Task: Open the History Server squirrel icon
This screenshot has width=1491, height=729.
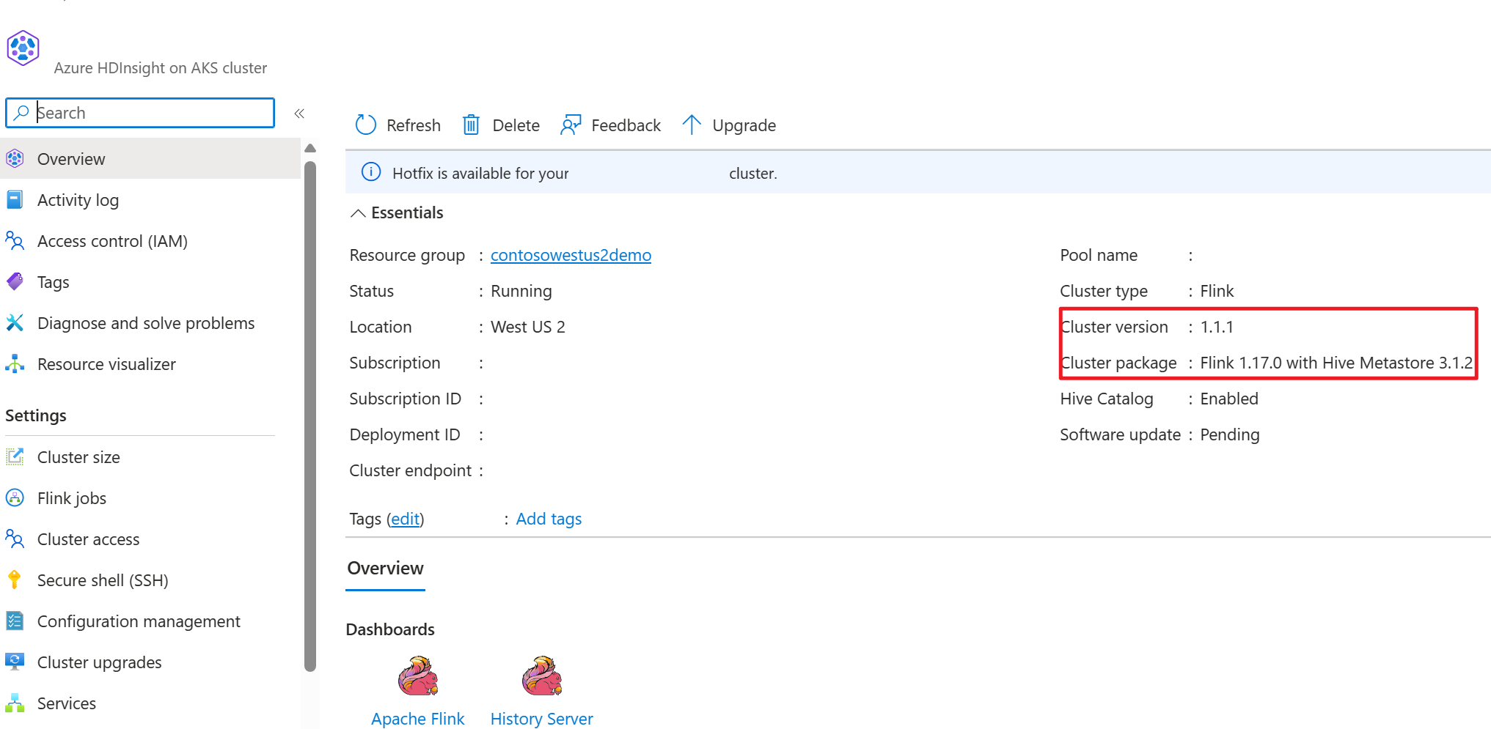Action: [541, 676]
